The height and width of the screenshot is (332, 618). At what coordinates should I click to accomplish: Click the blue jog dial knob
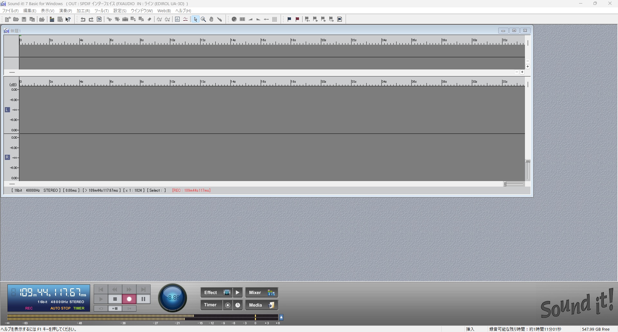pyautogui.click(x=173, y=298)
